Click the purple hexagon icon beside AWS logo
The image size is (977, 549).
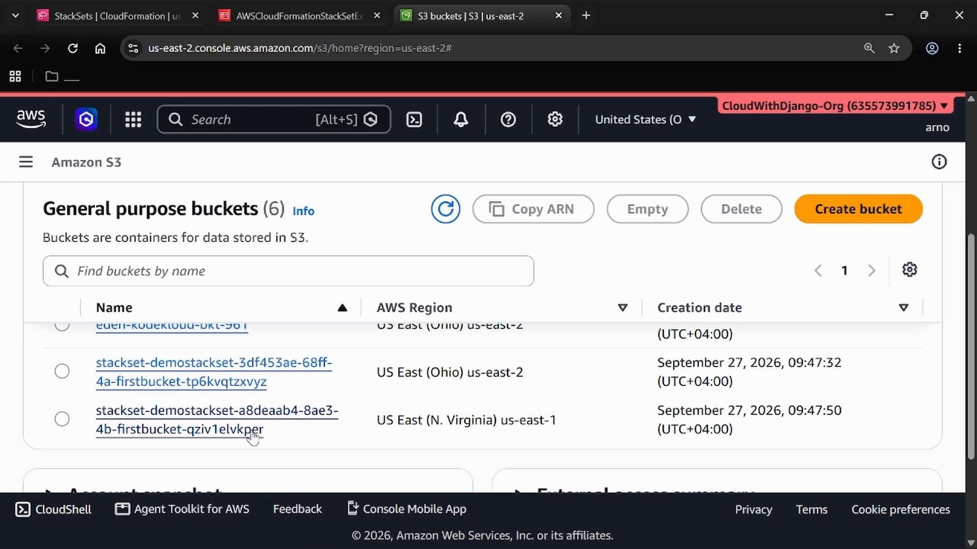point(87,119)
